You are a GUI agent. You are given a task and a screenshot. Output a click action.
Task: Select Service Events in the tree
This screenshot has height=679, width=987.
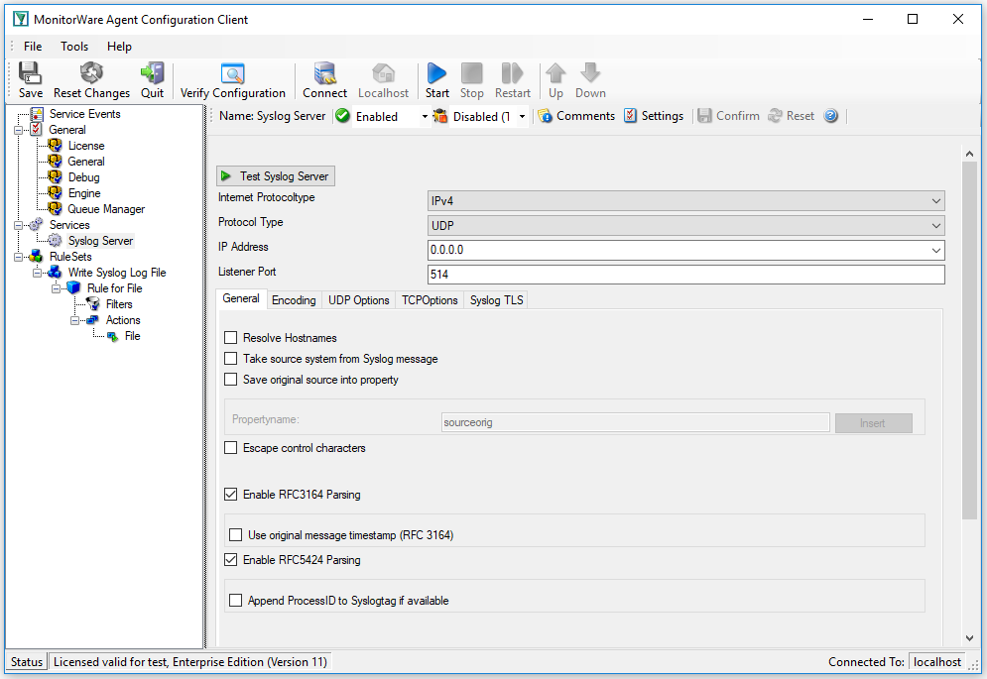coord(84,114)
